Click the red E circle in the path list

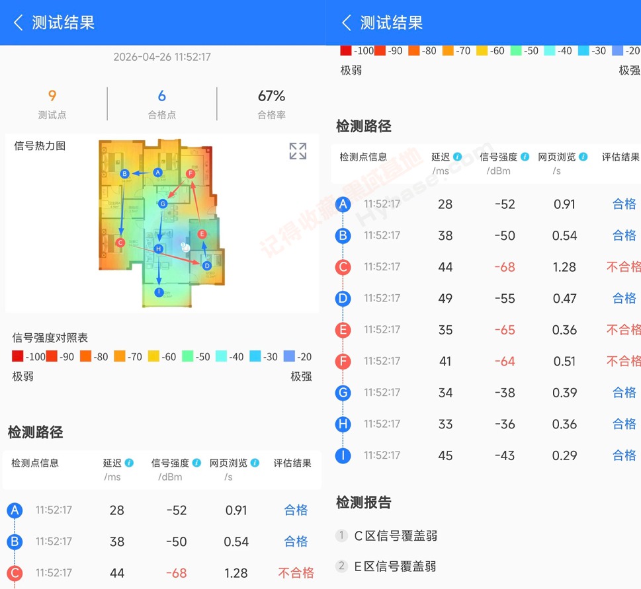[343, 330]
